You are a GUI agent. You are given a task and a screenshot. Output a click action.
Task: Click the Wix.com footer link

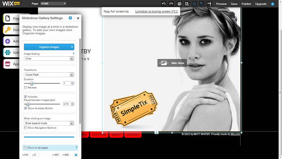tap(235, 134)
